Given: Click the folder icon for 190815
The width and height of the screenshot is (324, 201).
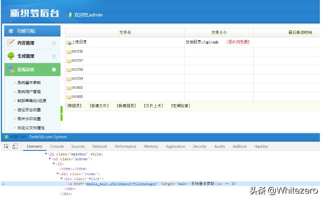Looking at the screenshot, I should [x=69, y=97].
